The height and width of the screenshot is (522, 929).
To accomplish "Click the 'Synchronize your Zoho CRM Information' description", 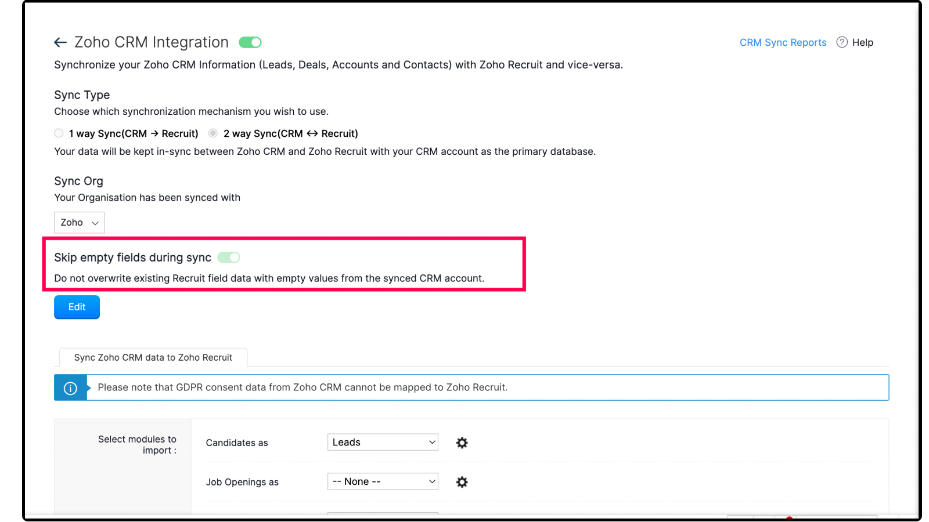I will click(339, 65).
